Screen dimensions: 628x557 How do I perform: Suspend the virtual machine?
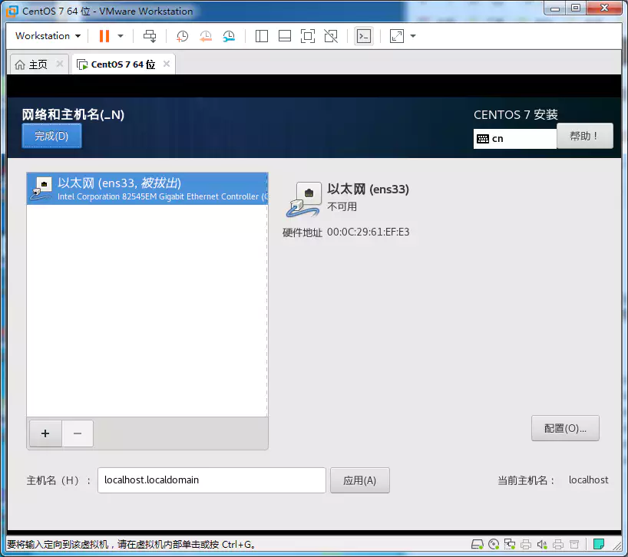click(104, 36)
